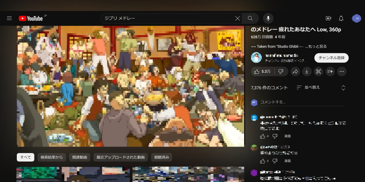The width and height of the screenshot is (365, 182).
Task: Expand the comments panel with the up-down arrows
Action: (x=343, y=88)
